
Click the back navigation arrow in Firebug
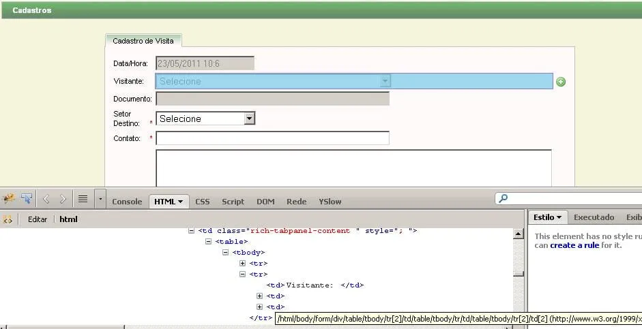coord(46,199)
